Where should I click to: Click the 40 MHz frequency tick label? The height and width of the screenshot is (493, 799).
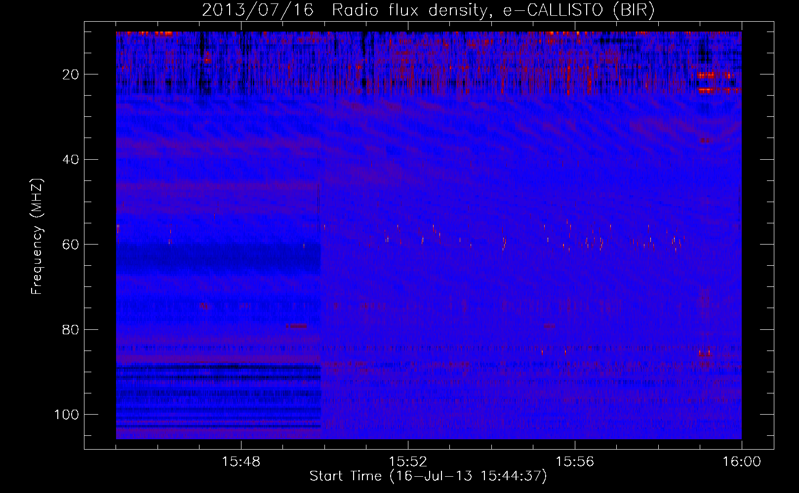(x=71, y=160)
